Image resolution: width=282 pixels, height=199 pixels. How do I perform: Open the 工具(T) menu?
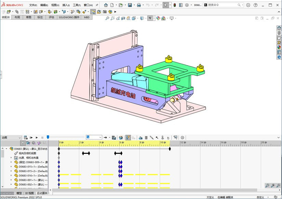click(x=77, y=5)
